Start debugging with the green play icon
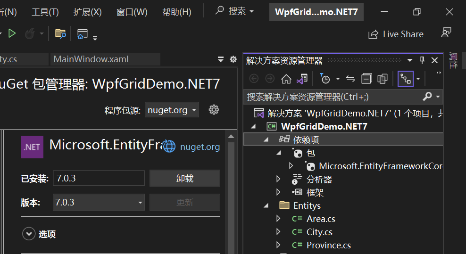466x254 pixels. pos(12,33)
